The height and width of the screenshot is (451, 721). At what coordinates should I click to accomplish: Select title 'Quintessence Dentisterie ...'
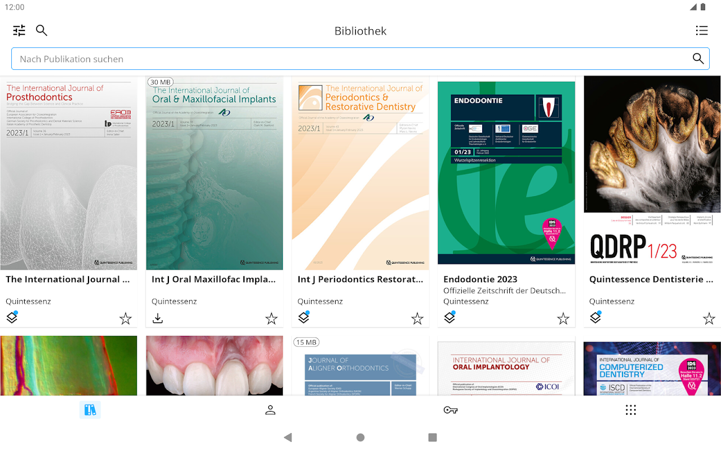pyautogui.click(x=652, y=279)
